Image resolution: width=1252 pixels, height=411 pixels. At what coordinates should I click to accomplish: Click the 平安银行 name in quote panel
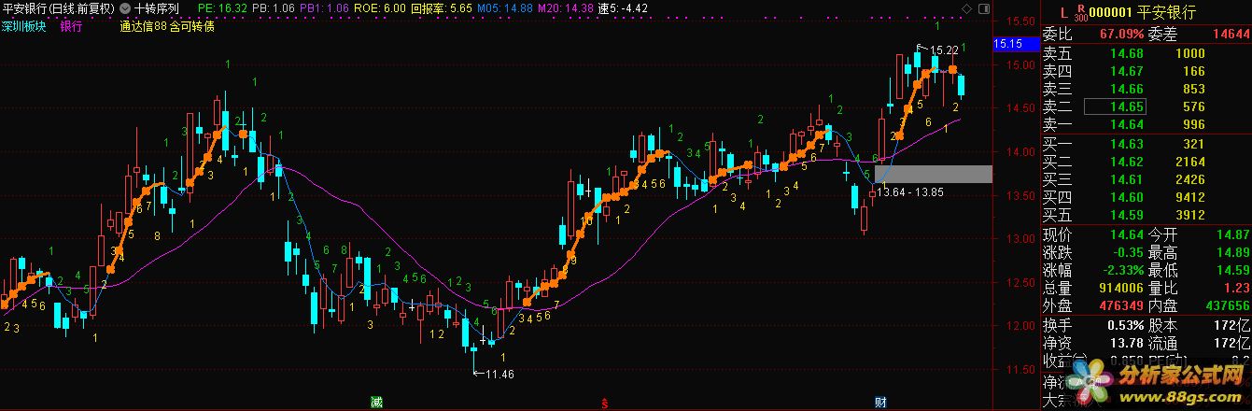coord(1167,11)
